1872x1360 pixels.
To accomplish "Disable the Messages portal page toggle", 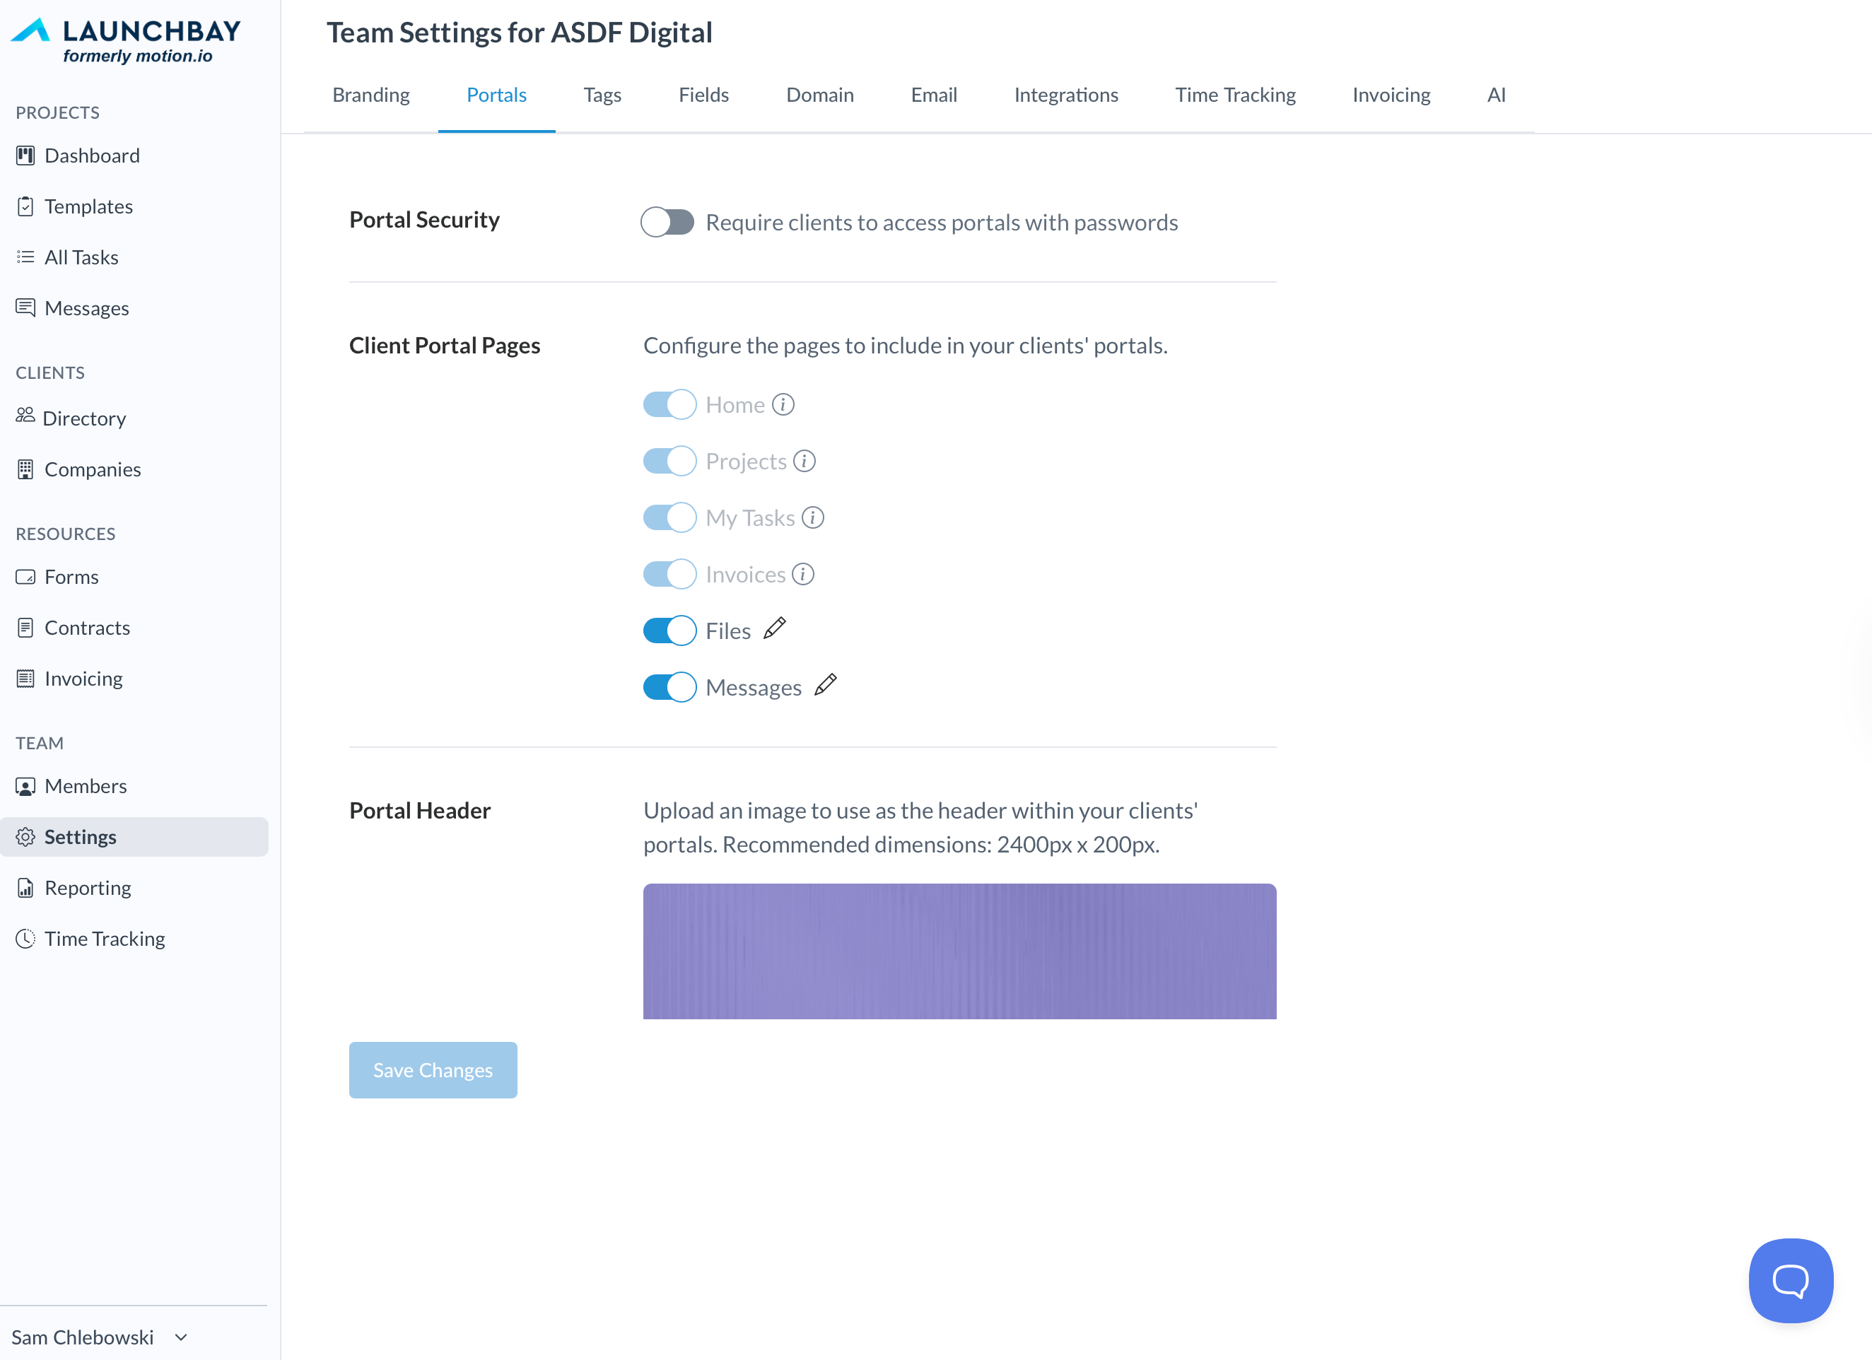I will pyautogui.click(x=669, y=686).
